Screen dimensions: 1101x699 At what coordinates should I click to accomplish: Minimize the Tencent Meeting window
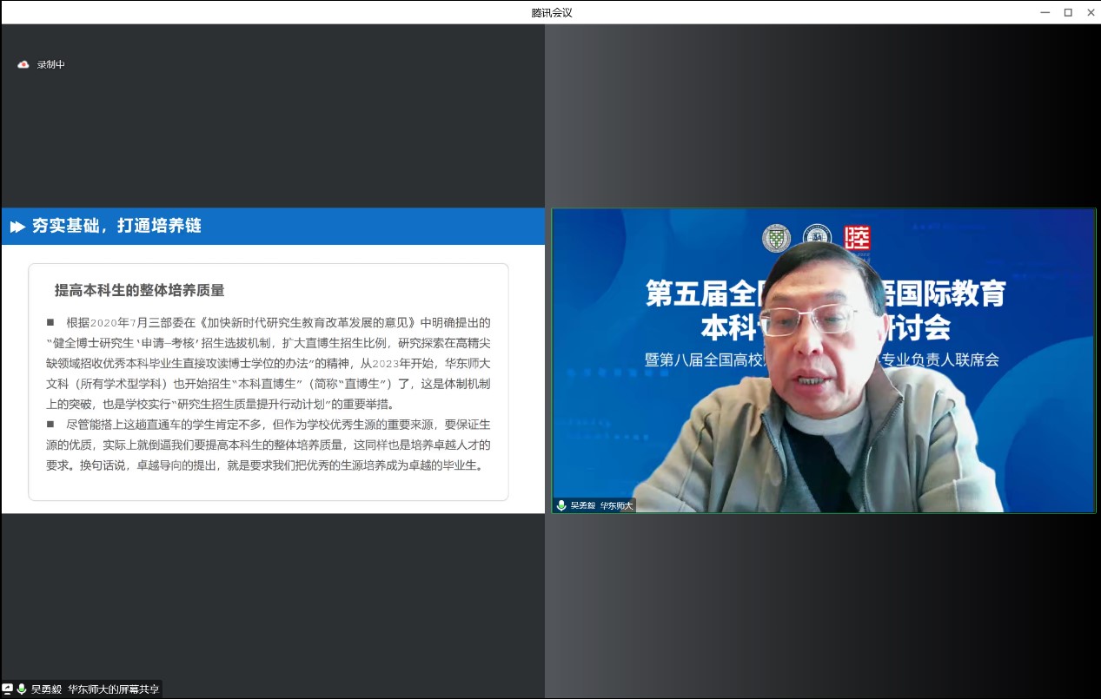1045,12
